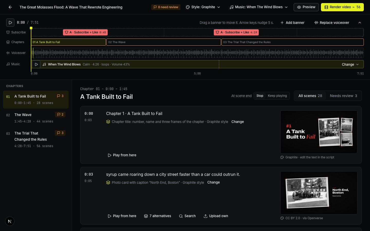Viewport: 370px width, 231px height.
Task: Click Search in the syrup scene
Action: point(187,216)
